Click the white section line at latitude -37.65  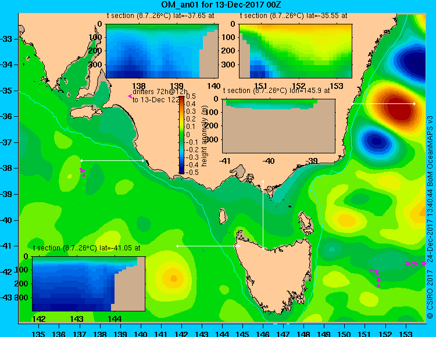click(x=112, y=160)
